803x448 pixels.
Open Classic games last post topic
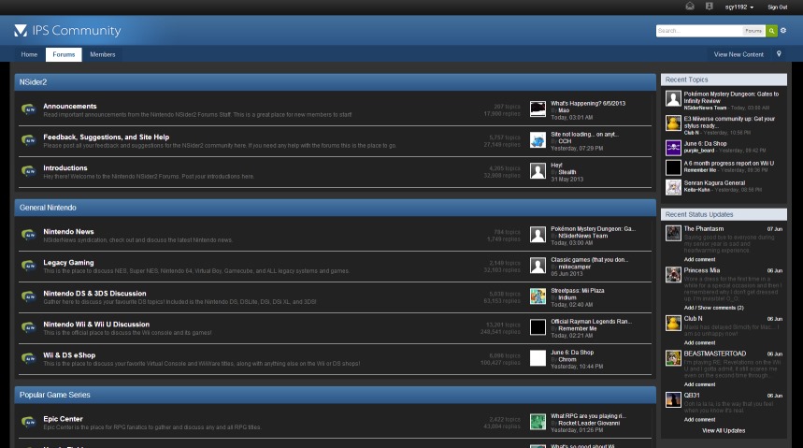tap(589, 260)
